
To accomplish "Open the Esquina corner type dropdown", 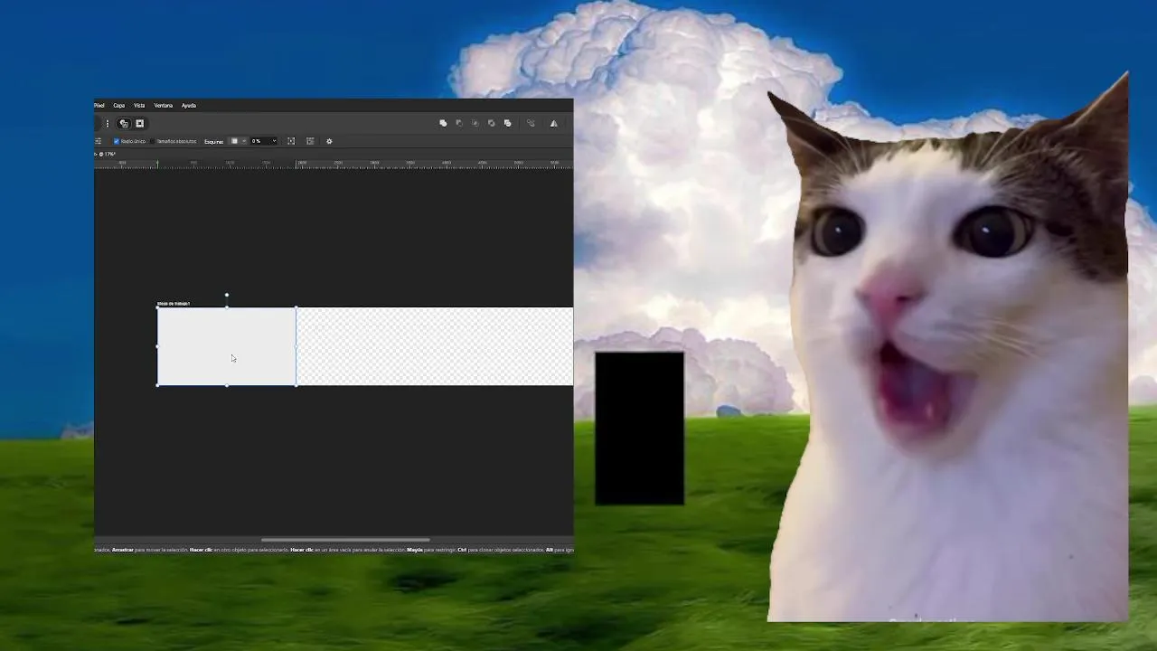I will coord(238,141).
